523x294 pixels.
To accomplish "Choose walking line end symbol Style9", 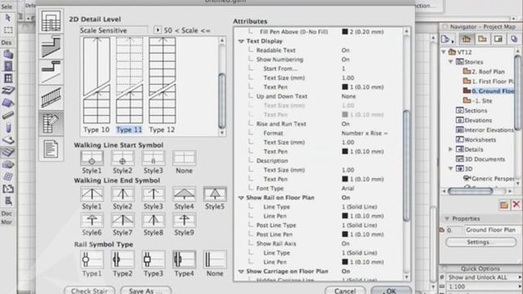I will point(184,220).
